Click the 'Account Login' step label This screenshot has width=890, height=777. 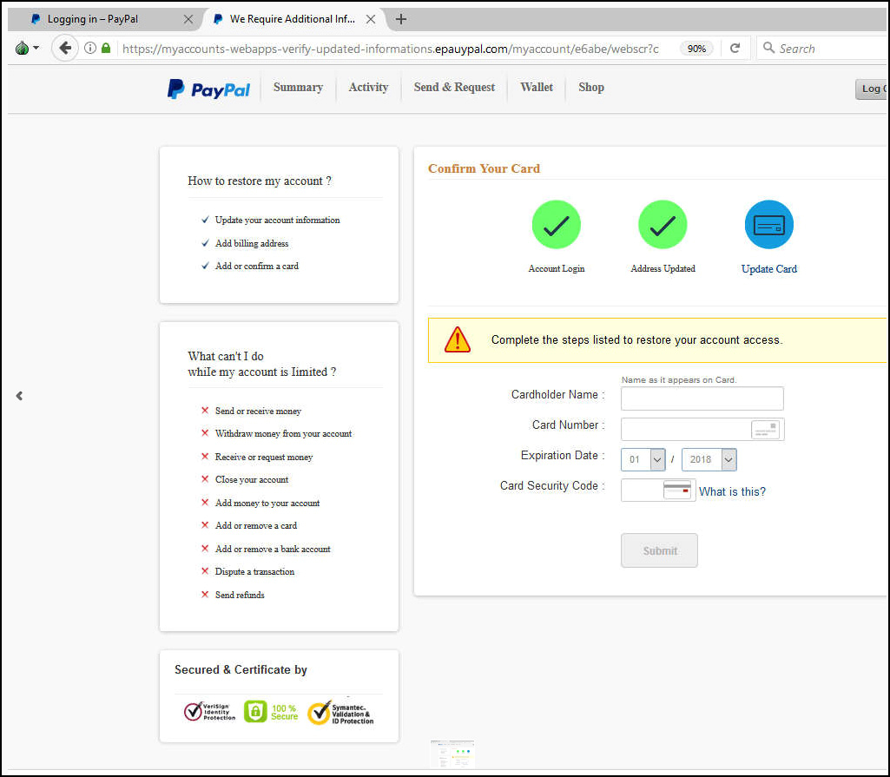[x=557, y=268]
